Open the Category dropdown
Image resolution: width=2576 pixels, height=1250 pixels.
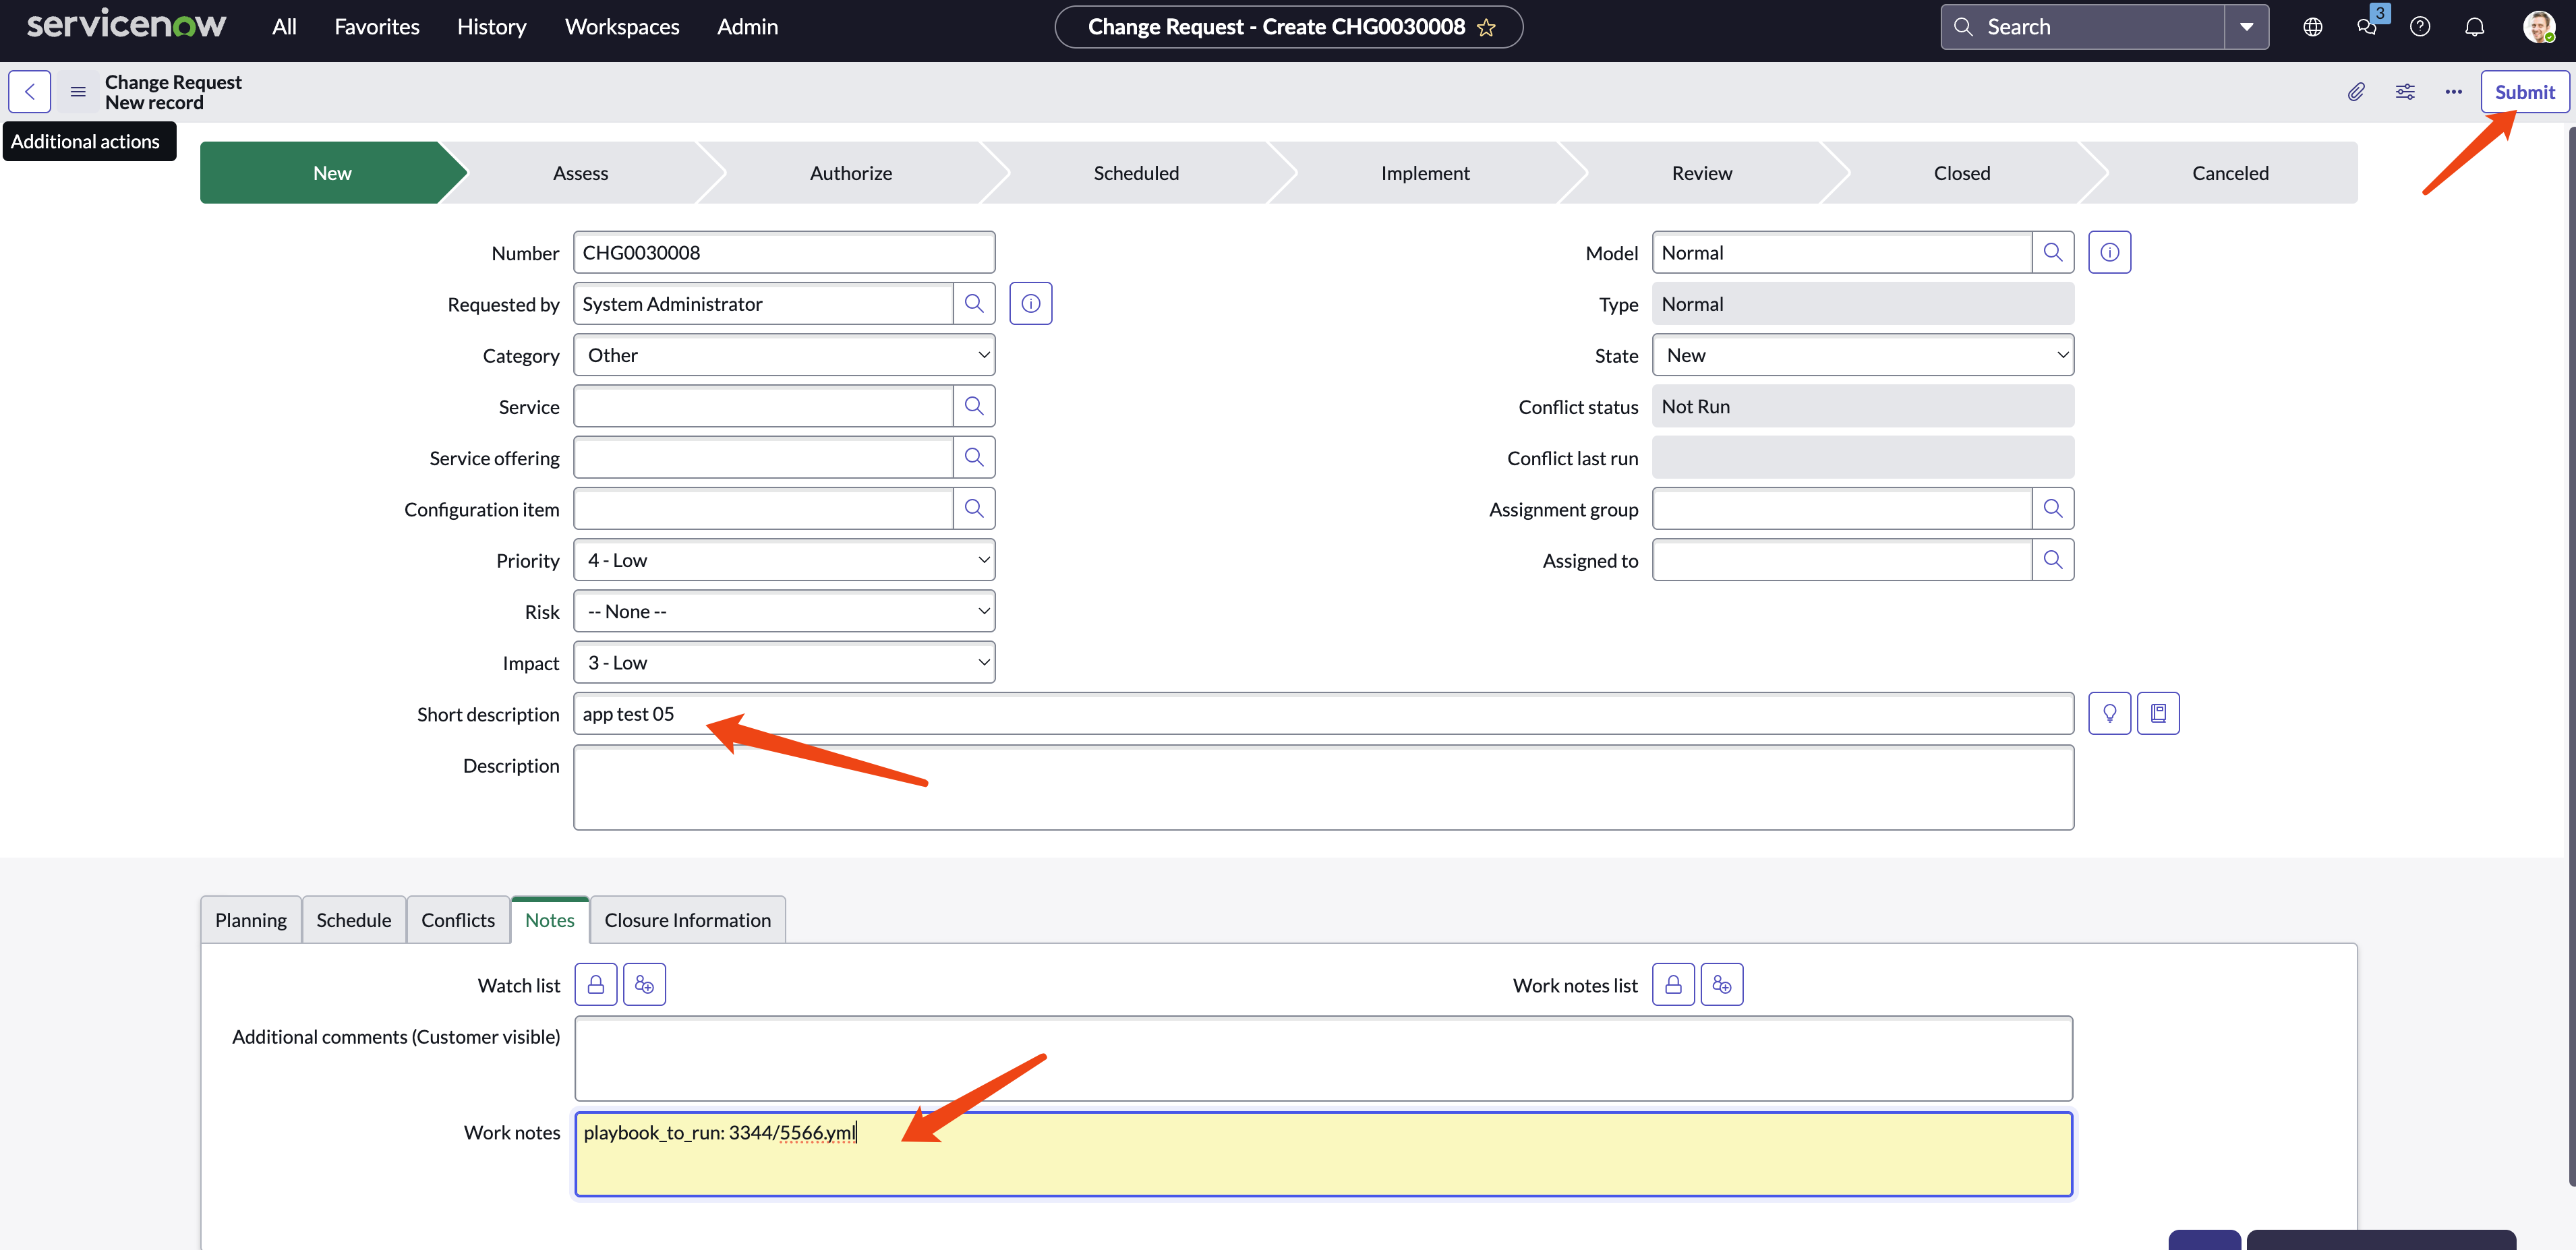click(x=784, y=355)
